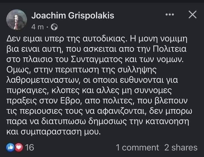Show the "2 shares" list
The width and height of the screenshot is (204, 157).
[x=181, y=147]
